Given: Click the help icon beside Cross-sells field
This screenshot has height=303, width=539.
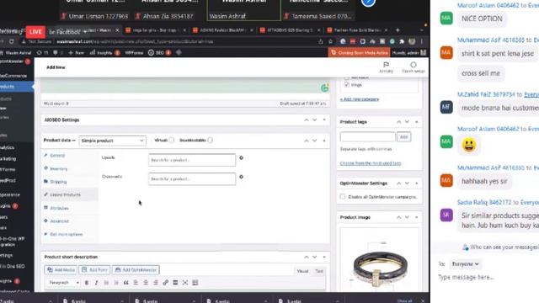Looking at the screenshot, I should tap(242, 177).
